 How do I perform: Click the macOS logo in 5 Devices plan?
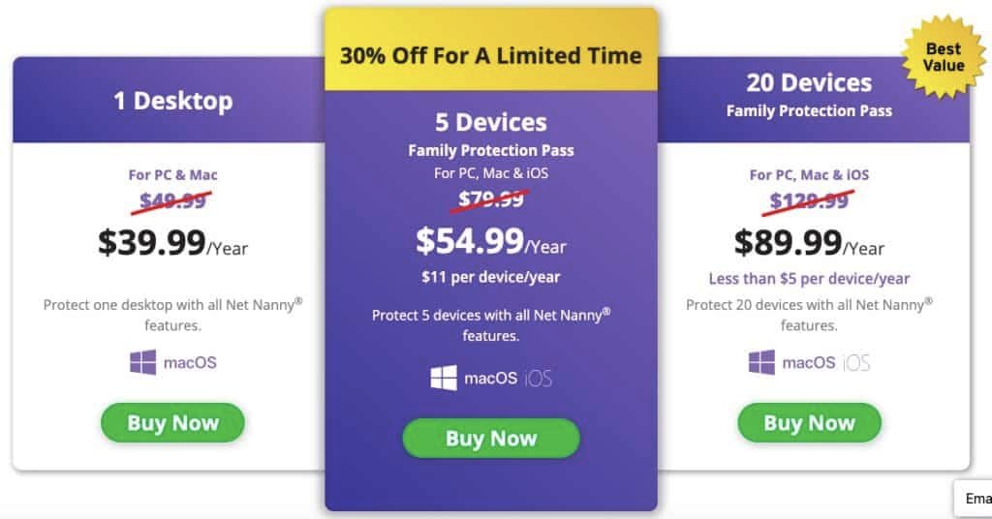coord(491,378)
